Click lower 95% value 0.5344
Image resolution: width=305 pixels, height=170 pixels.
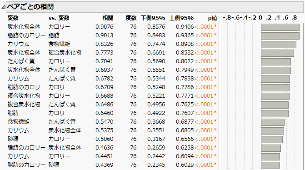pos(156,78)
